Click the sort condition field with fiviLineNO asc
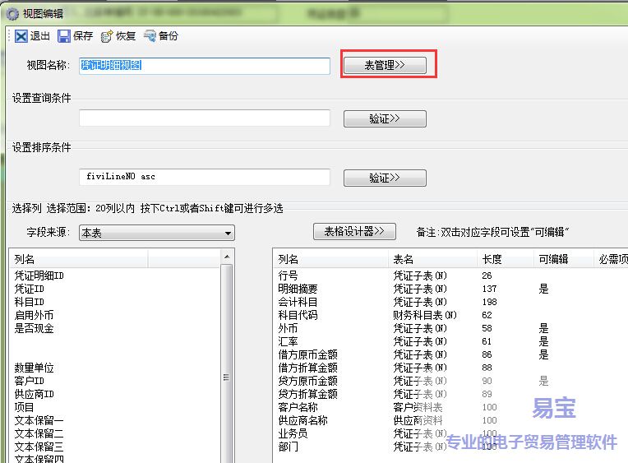 [x=204, y=177]
